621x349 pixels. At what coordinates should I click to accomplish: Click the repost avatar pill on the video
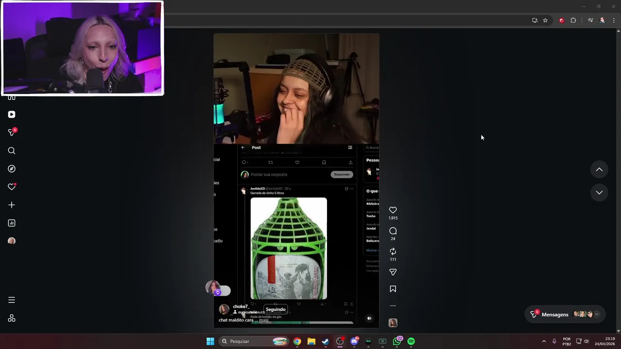tap(218, 289)
